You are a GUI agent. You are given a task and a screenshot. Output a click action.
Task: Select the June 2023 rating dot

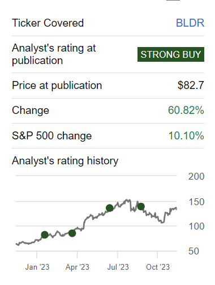click(x=110, y=208)
